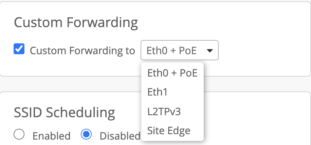Click the "Custom Forwarding to" label text
This screenshot has height=145, width=311.
(82, 51)
